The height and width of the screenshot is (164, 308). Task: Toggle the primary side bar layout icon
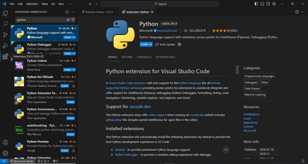256,4
